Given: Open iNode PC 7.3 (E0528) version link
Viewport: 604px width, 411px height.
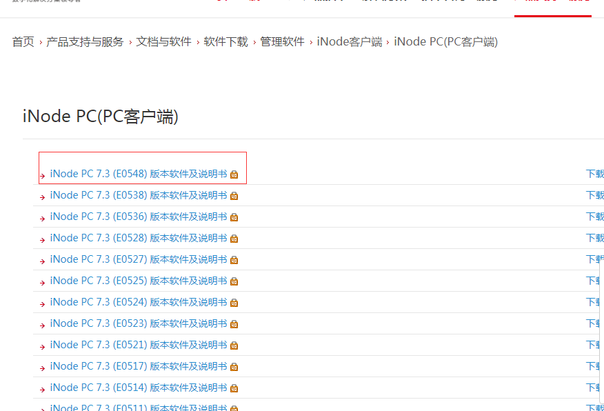Looking at the screenshot, I should click(x=139, y=238).
